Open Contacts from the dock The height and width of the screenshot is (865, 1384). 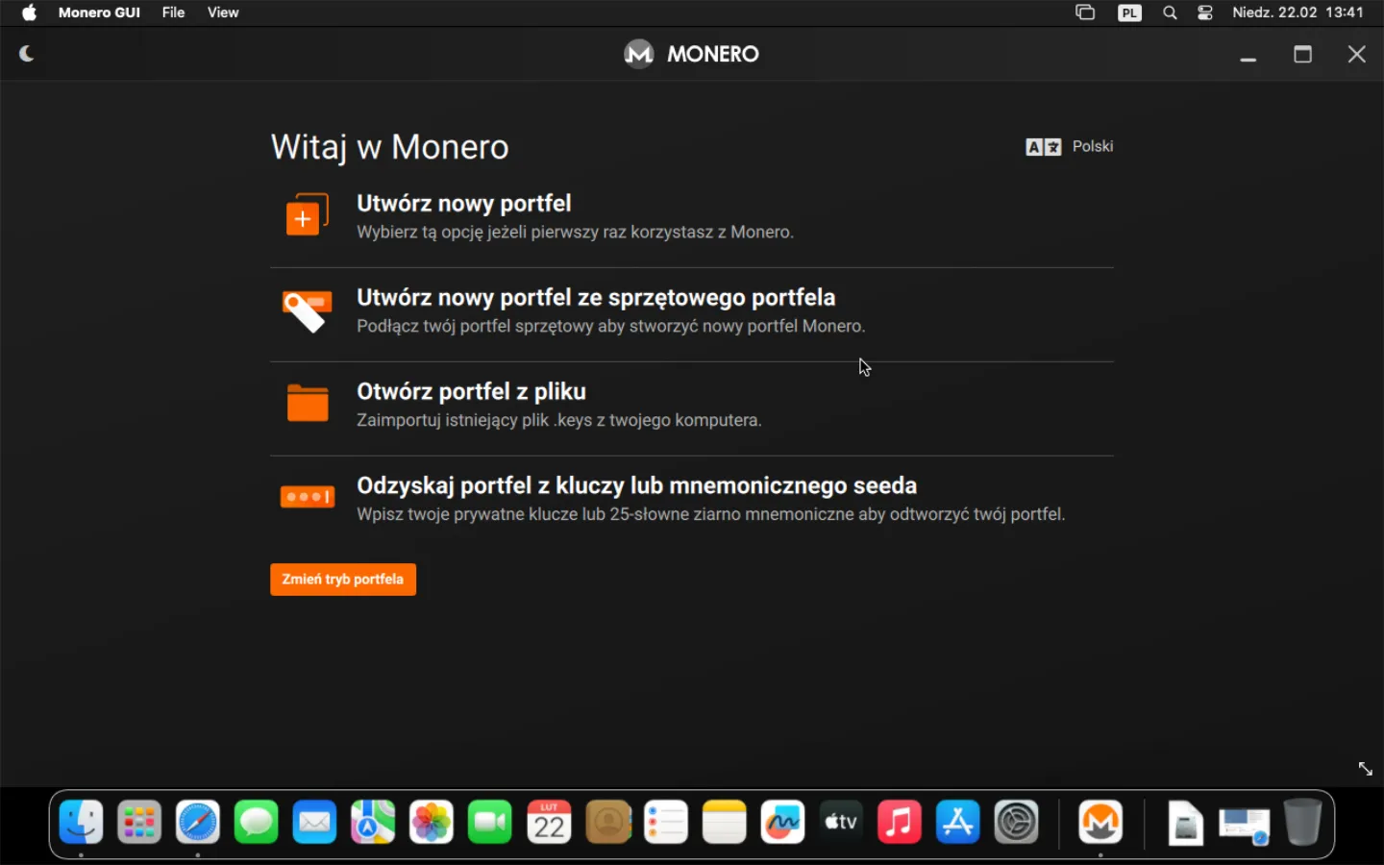click(x=607, y=823)
